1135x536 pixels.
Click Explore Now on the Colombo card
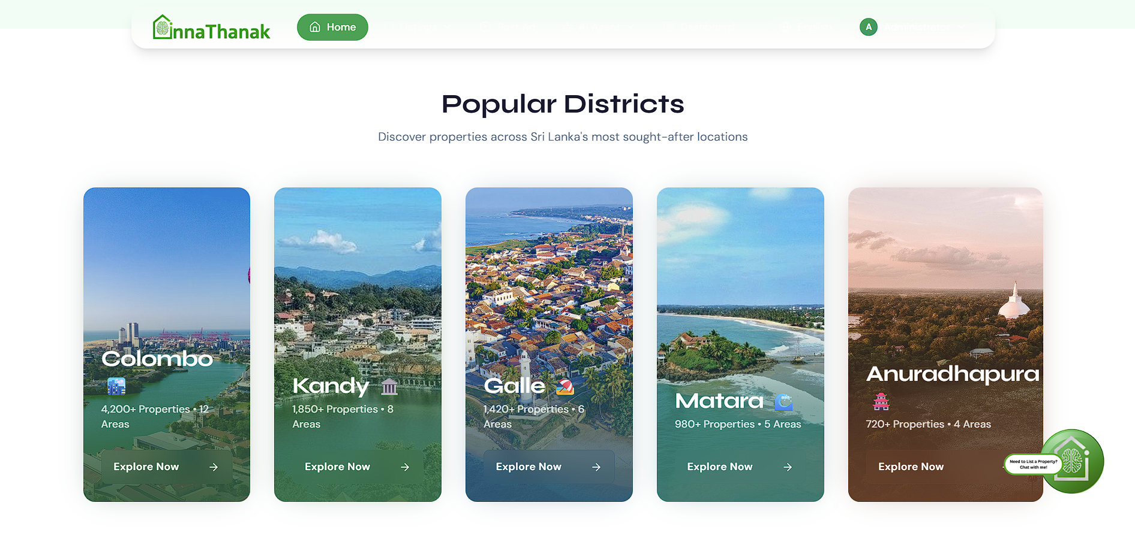(x=167, y=467)
